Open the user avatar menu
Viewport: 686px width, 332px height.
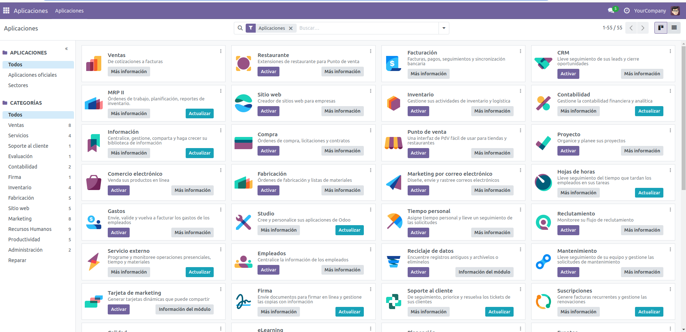tap(675, 11)
